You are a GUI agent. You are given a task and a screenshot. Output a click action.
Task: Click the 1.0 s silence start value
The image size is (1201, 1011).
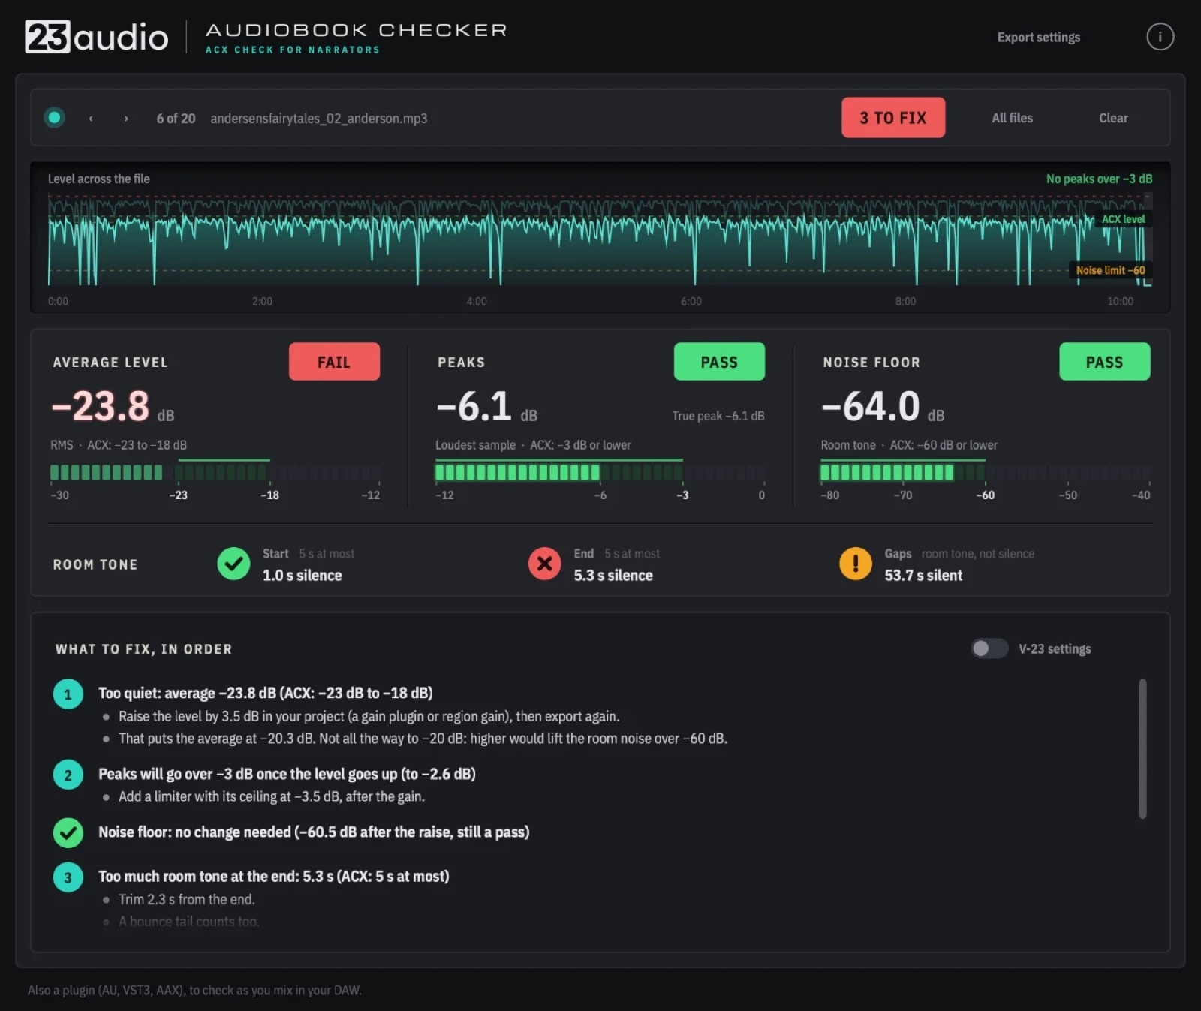[303, 576]
